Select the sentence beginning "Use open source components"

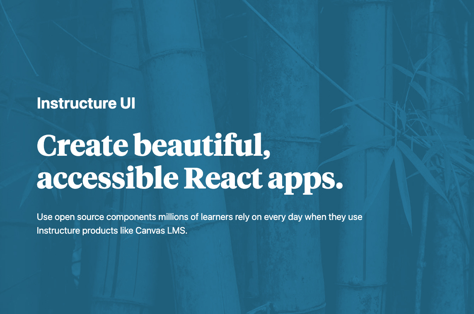200,224
